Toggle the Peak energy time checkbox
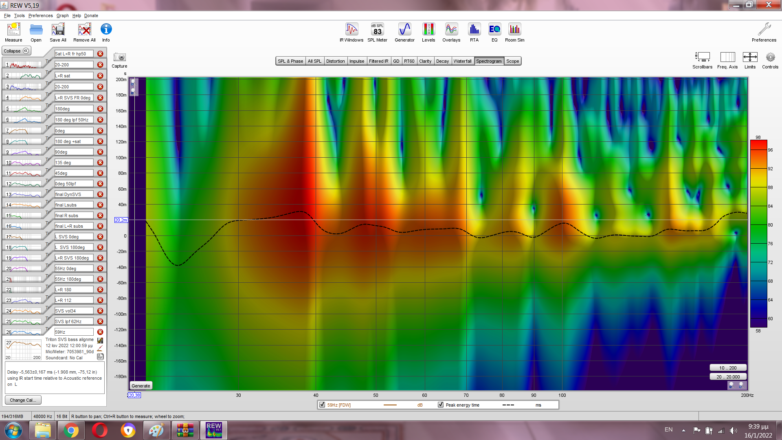Screen dimensions: 782x440 coord(441,405)
